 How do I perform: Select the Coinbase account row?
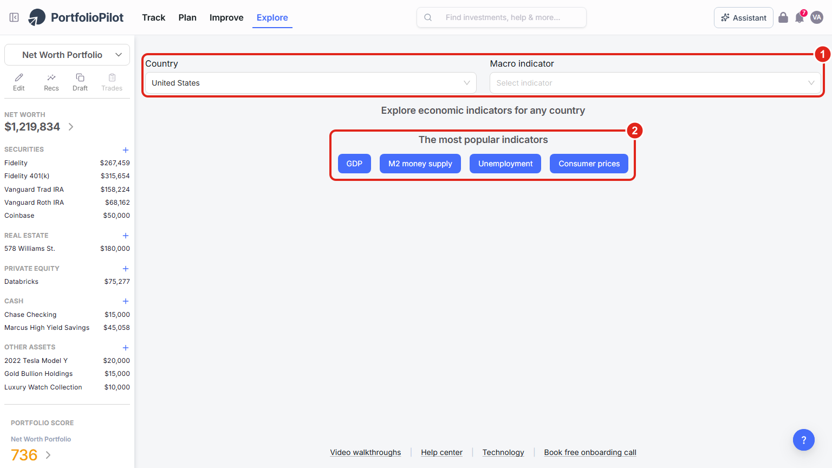point(67,216)
